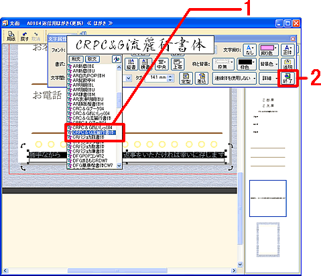Select font CRC＆G流麗行書体

(x=92, y=118)
